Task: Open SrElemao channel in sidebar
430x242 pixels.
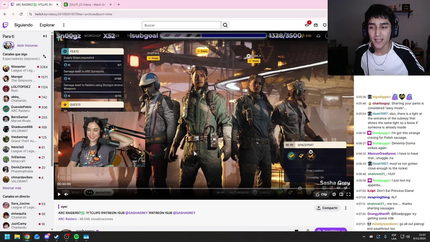Action: (x=25, y=159)
